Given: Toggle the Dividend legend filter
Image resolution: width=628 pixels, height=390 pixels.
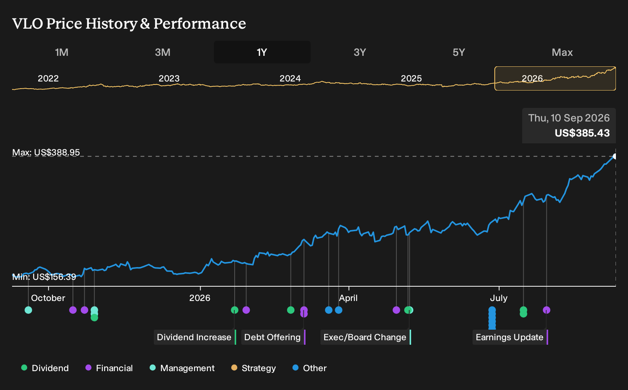Looking at the screenshot, I should pyautogui.click(x=45, y=368).
